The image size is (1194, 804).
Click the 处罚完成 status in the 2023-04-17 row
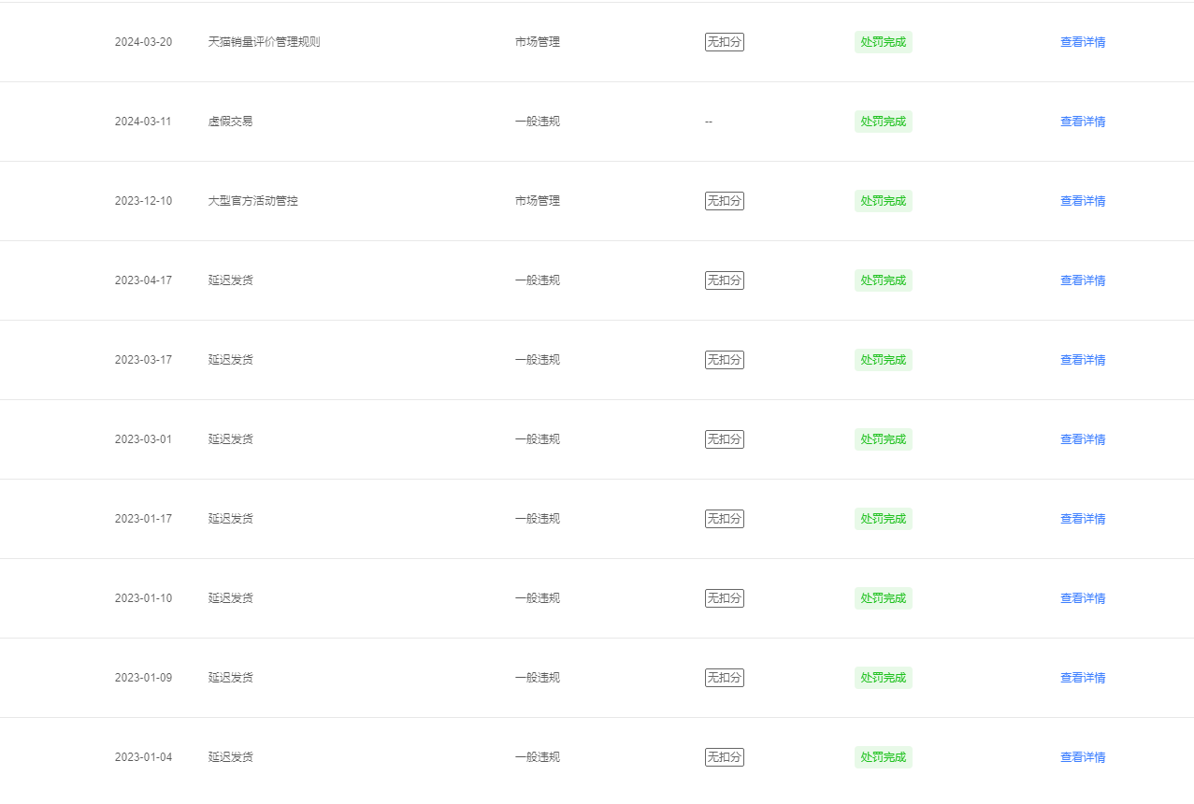tap(884, 280)
